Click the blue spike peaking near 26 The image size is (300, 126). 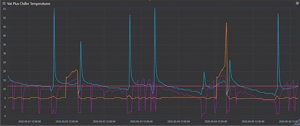click(x=230, y=60)
